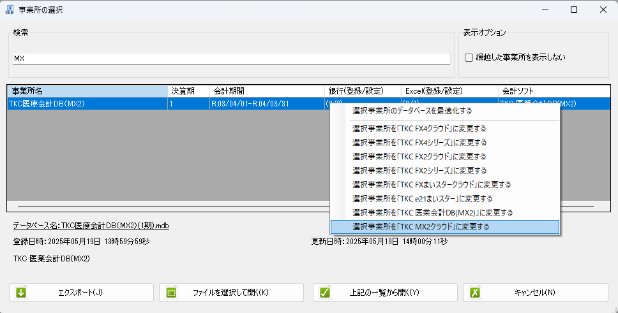Sort by 会計ソフト column header
618x313 pixels.
pyautogui.click(x=554, y=91)
